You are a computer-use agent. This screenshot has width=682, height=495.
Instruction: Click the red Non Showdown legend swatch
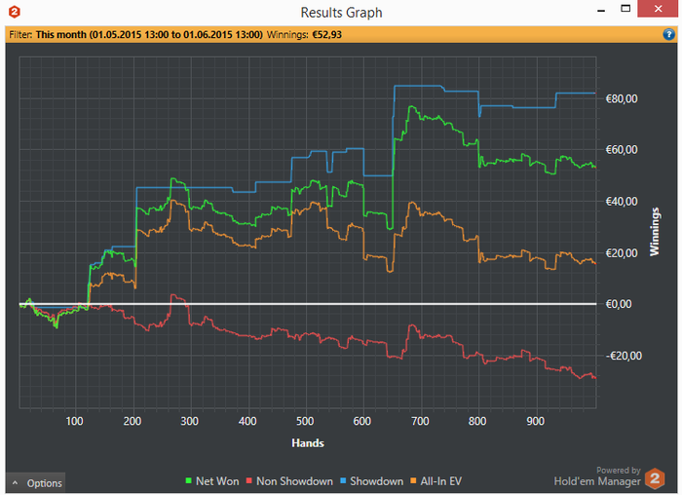(x=249, y=480)
